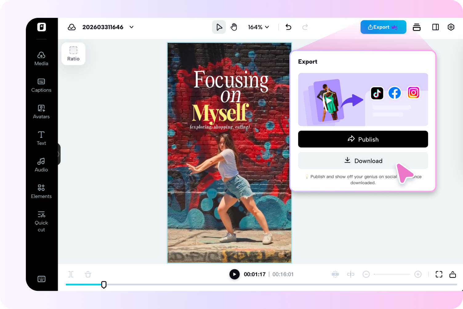Image resolution: width=463 pixels, height=309 pixels.
Task: Play the video preview
Action: coord(235,274)
